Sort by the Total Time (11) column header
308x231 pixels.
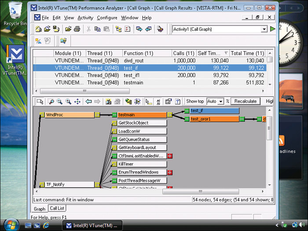coord(247,53)
